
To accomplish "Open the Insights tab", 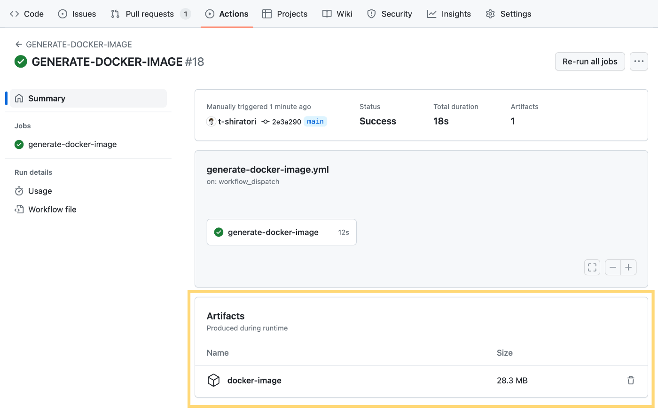I will coord(449,14).
